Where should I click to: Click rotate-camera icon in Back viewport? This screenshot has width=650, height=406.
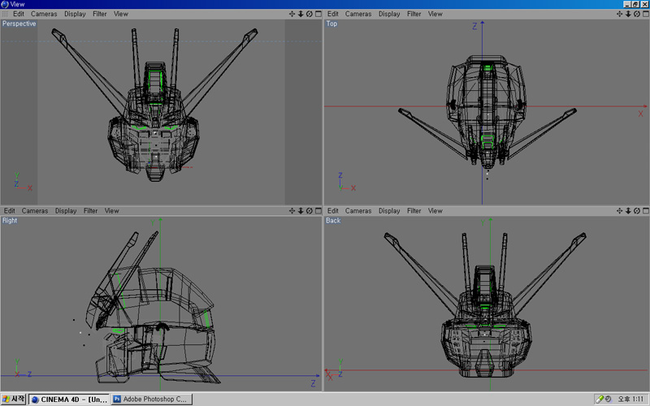(637, 211)
